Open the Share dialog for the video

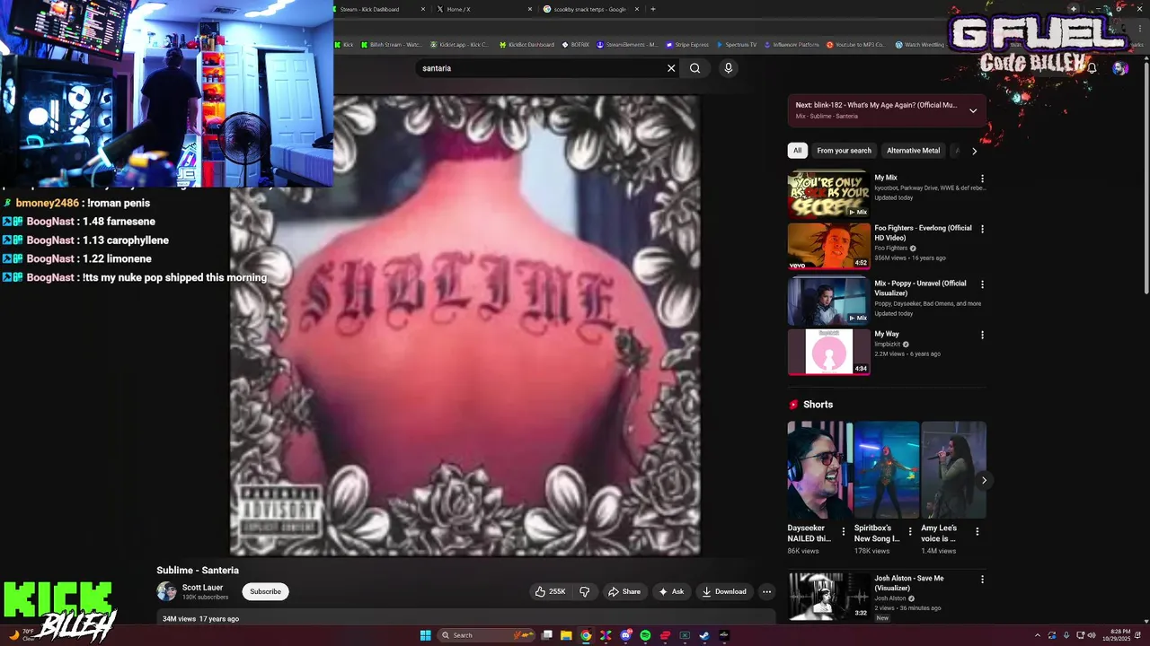click(624, 591)
